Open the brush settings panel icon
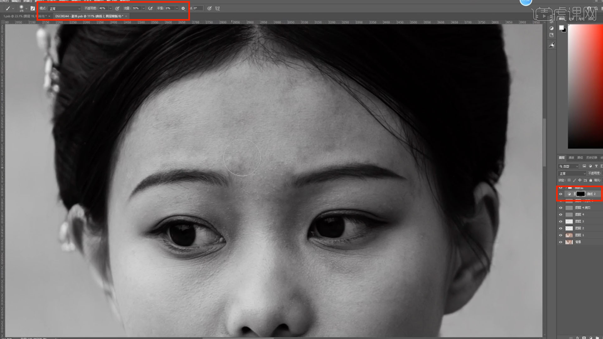The height and width of the screenshot is (339, 603). 33,8
